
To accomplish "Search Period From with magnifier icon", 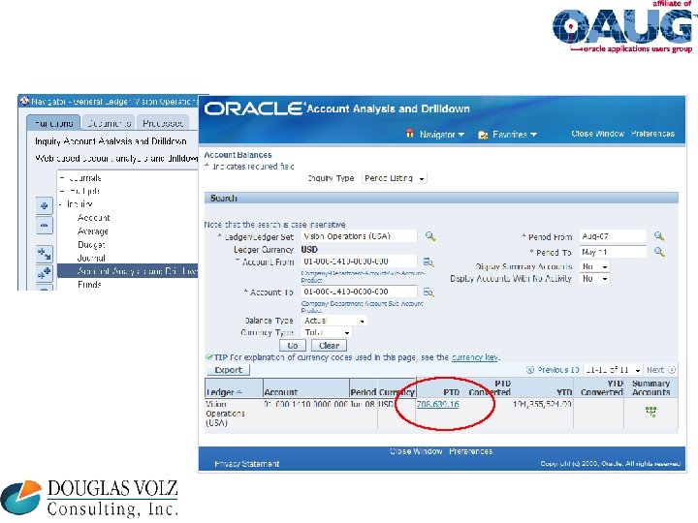I will pyautogui.click(x=659, y=236).
